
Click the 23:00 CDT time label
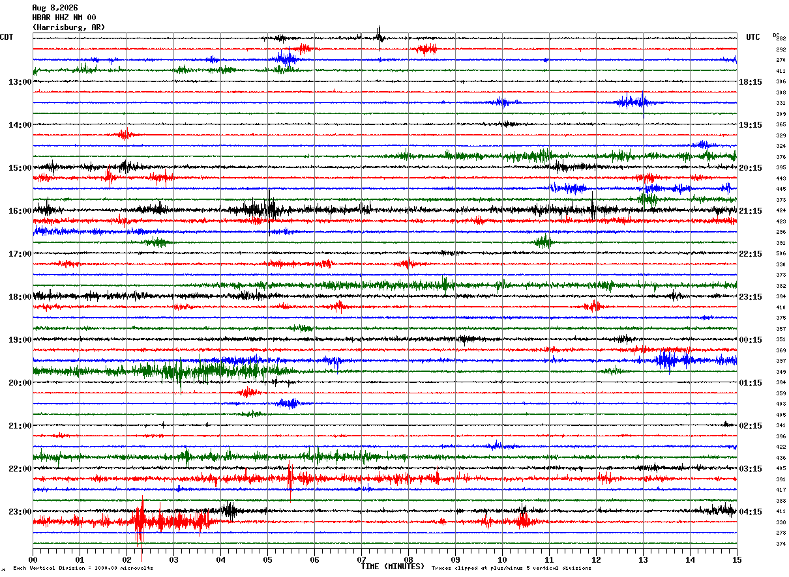(x=20, y=512)
